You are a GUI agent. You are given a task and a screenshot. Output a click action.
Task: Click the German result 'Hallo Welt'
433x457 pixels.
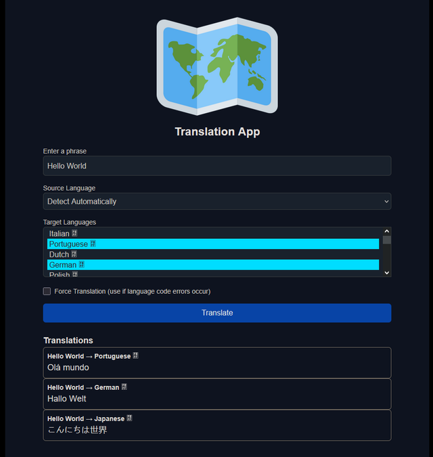[x=67, y=399]
